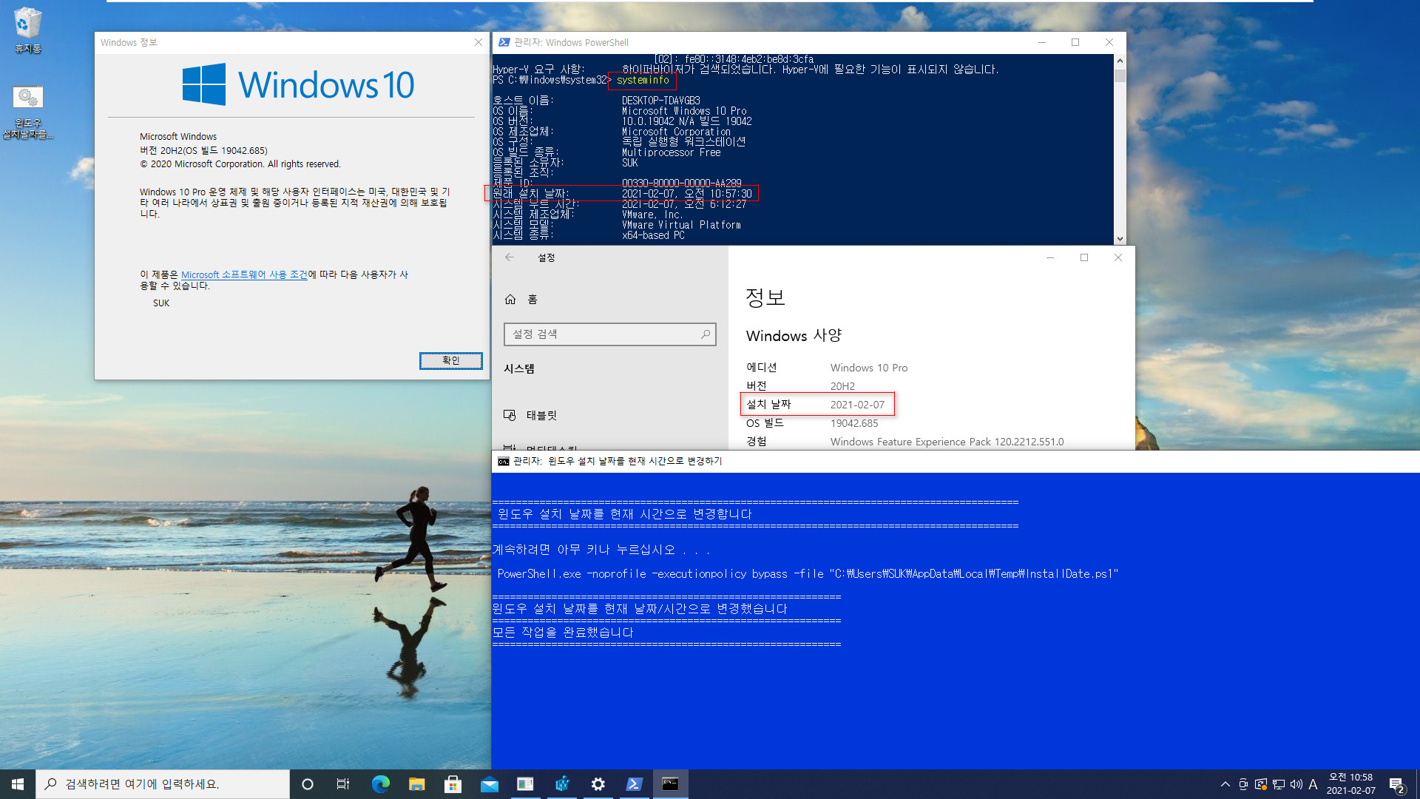Show hidden tray icons chevron
Screen dimensions: 1420x799
click(x=1225, y=784)
